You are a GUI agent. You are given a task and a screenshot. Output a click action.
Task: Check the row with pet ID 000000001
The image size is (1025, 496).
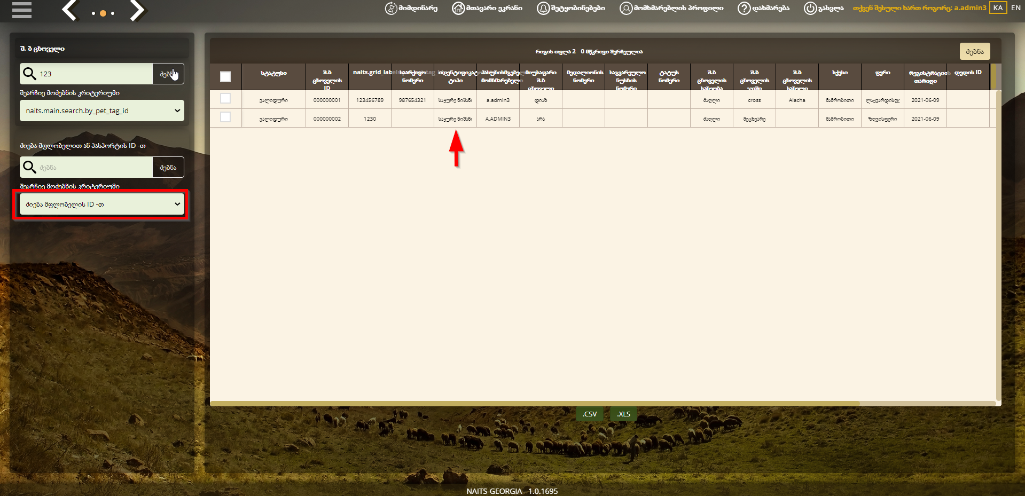225,99
